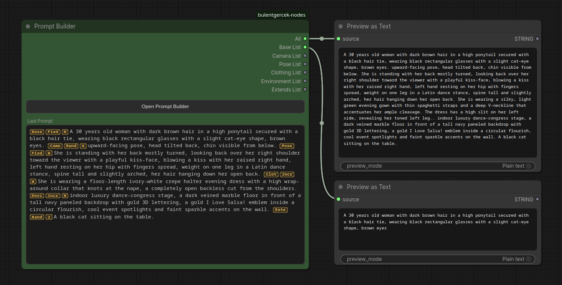The width and height of the screenshot is (562, 285).
Task: Click the Environment List output label
Action: (281, 81)
